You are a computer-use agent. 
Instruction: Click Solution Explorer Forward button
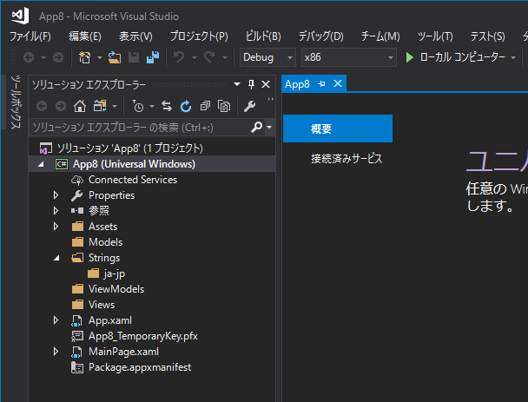61,107
